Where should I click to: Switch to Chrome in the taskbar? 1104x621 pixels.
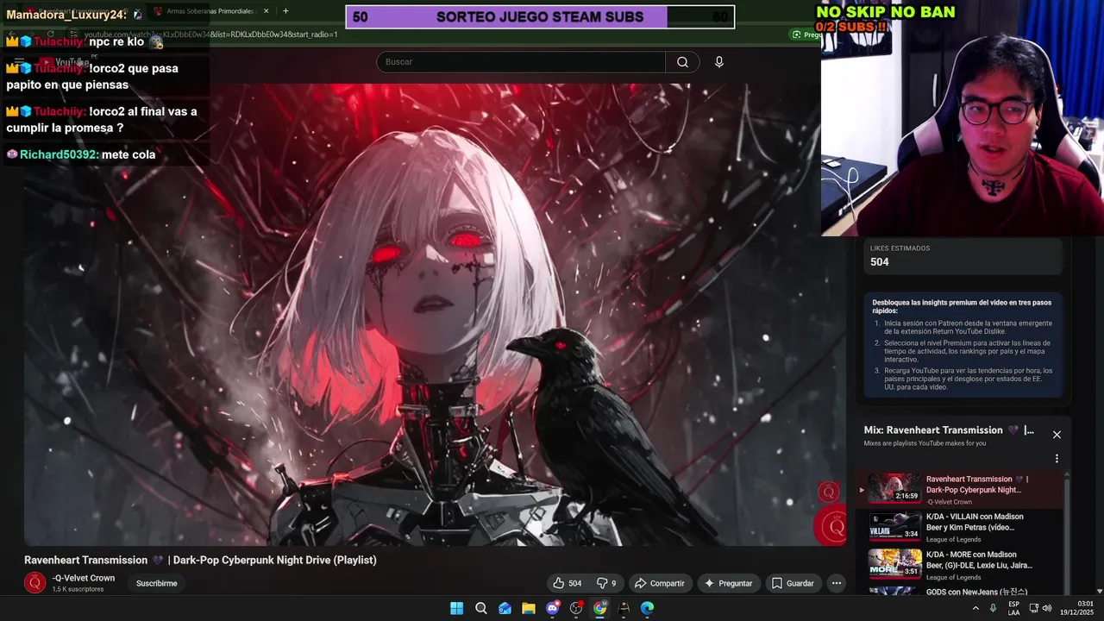point(600,608)
